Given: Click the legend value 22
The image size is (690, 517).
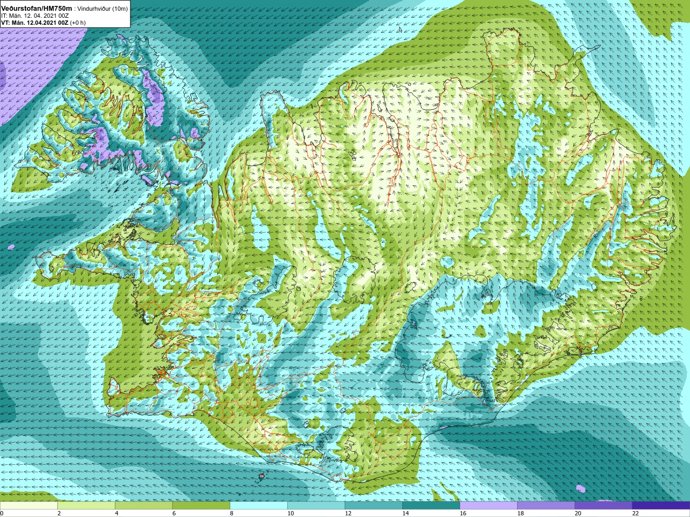Looking at the screenshot, I should [636, 513].
